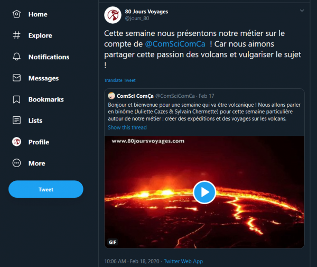This screenshot has height=267, width=317.
Task: Click the small ComSci ComÇa avatar
Action: click(111, 96)
